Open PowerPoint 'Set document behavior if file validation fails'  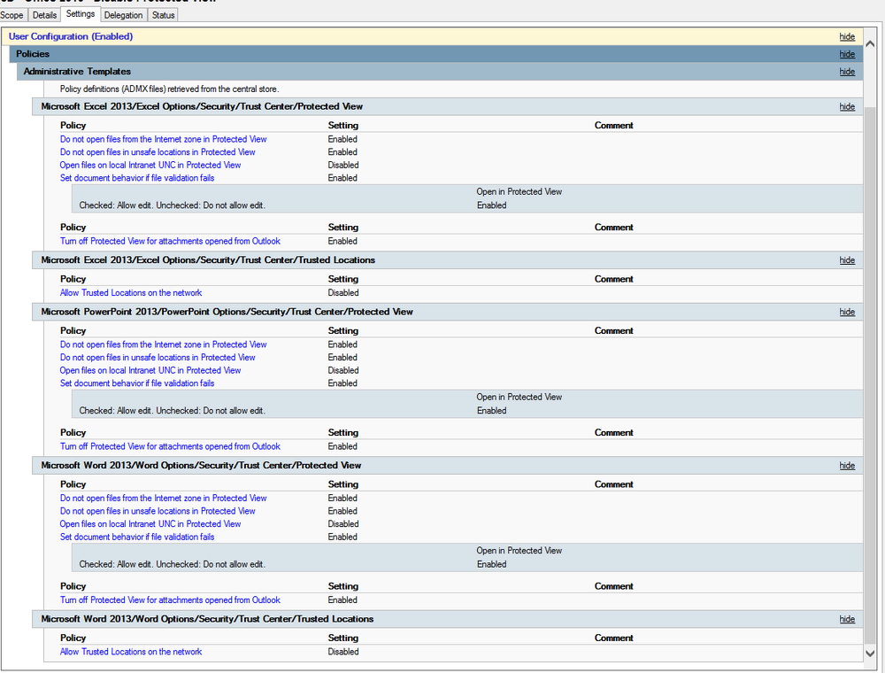click(137, 383)
